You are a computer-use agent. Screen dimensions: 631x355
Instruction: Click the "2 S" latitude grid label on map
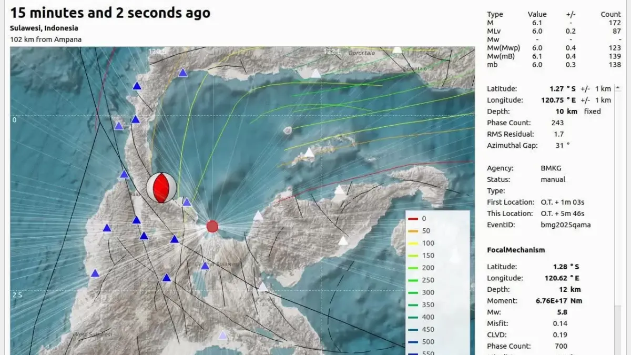[17, 295]
